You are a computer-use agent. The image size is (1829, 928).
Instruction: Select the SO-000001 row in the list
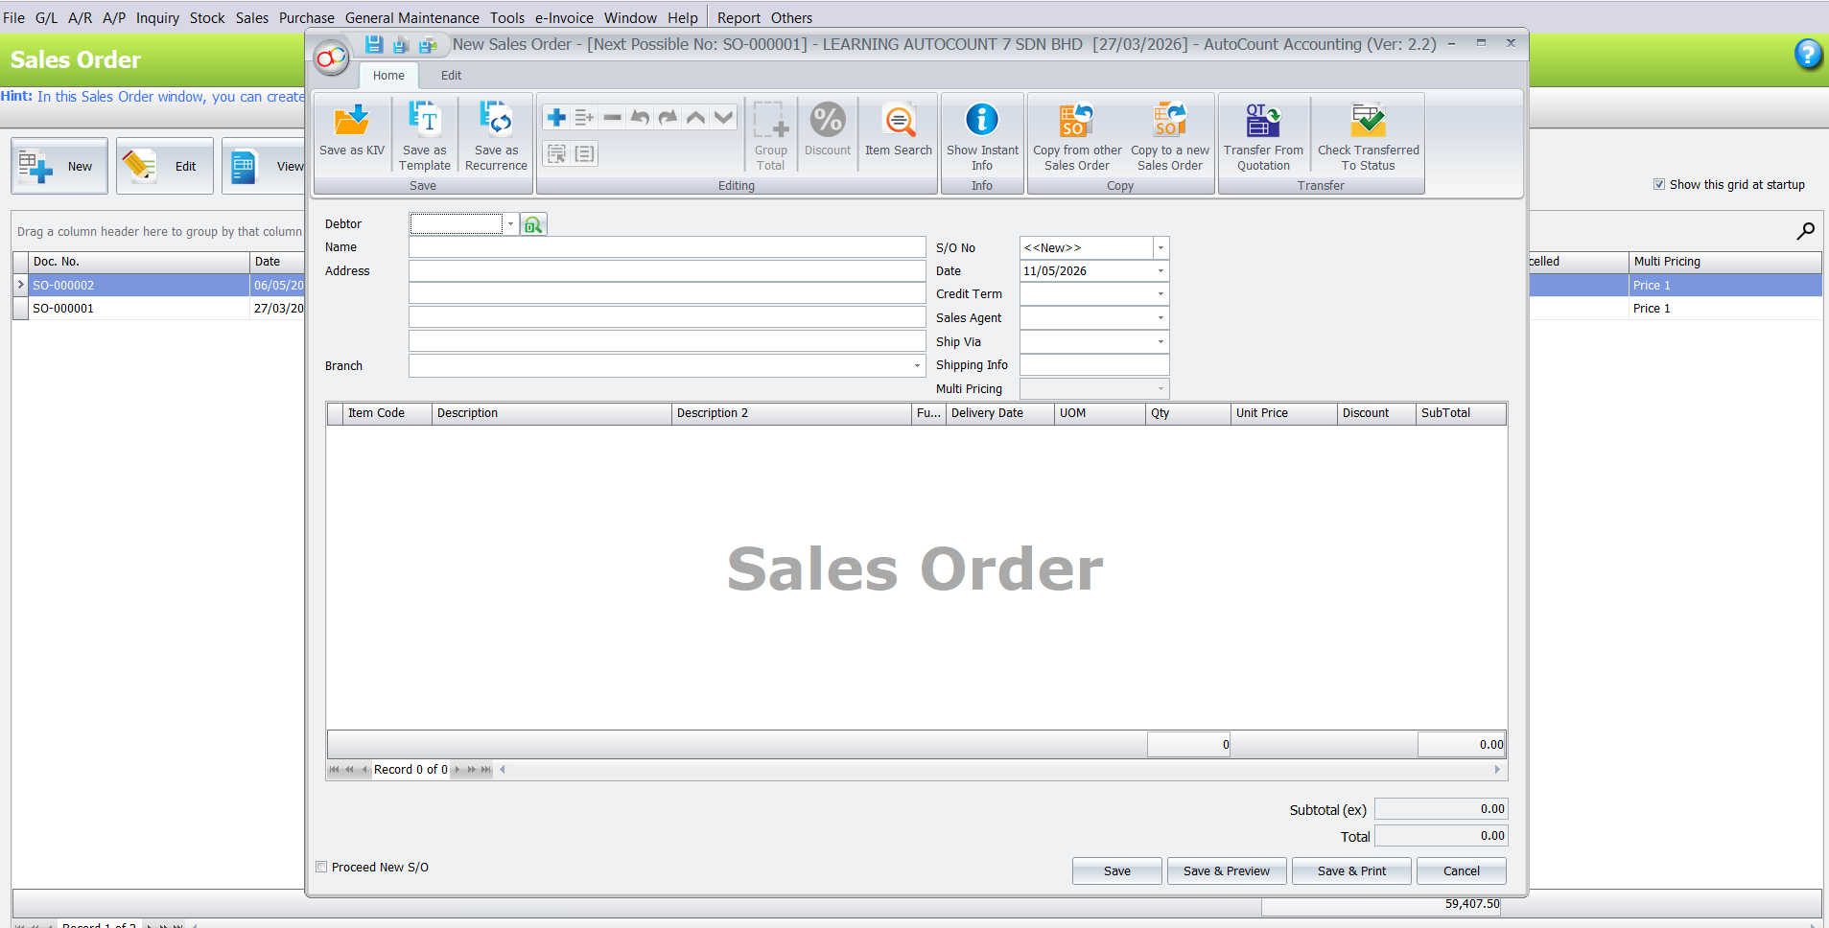(158, 309)
